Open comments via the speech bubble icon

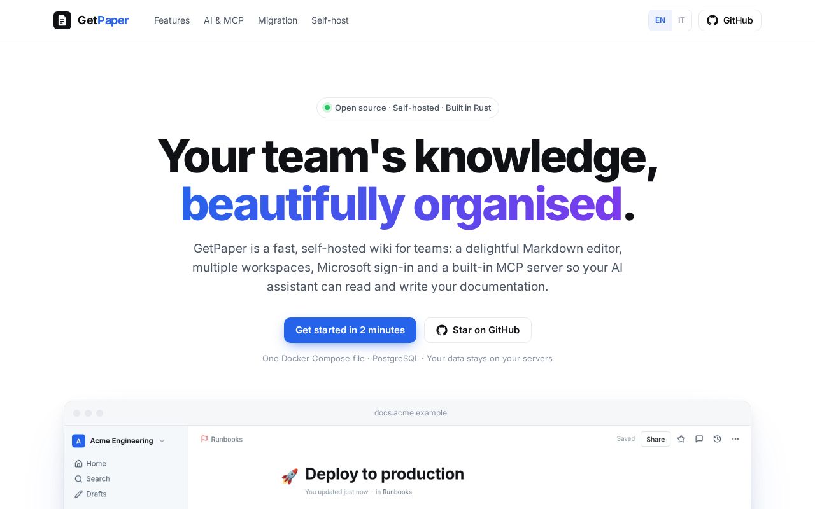[699, 439]
